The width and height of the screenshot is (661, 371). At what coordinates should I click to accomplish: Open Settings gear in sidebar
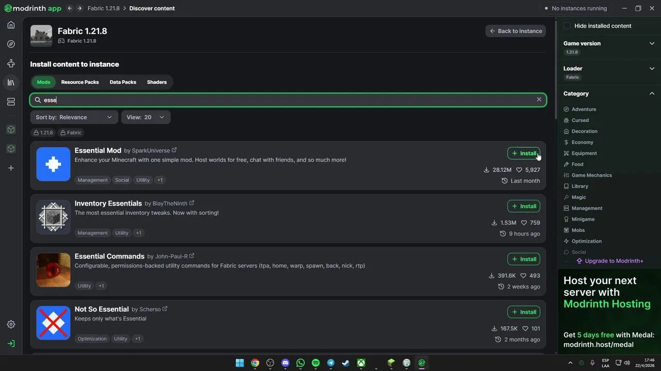(11, 324)
